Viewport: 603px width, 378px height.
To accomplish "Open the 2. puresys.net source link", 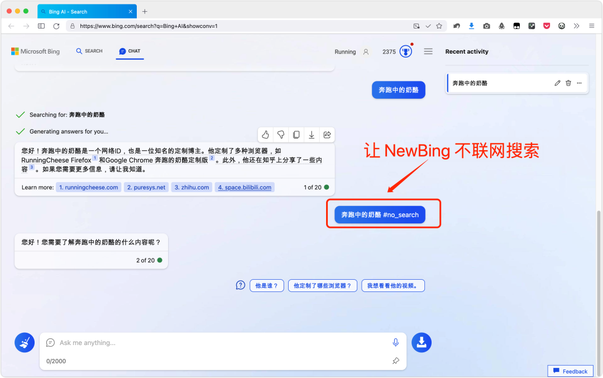I will click(146, 187).
